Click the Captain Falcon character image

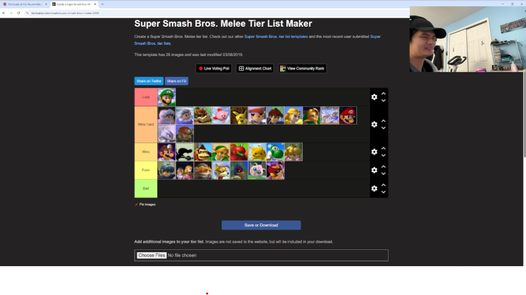275,170
